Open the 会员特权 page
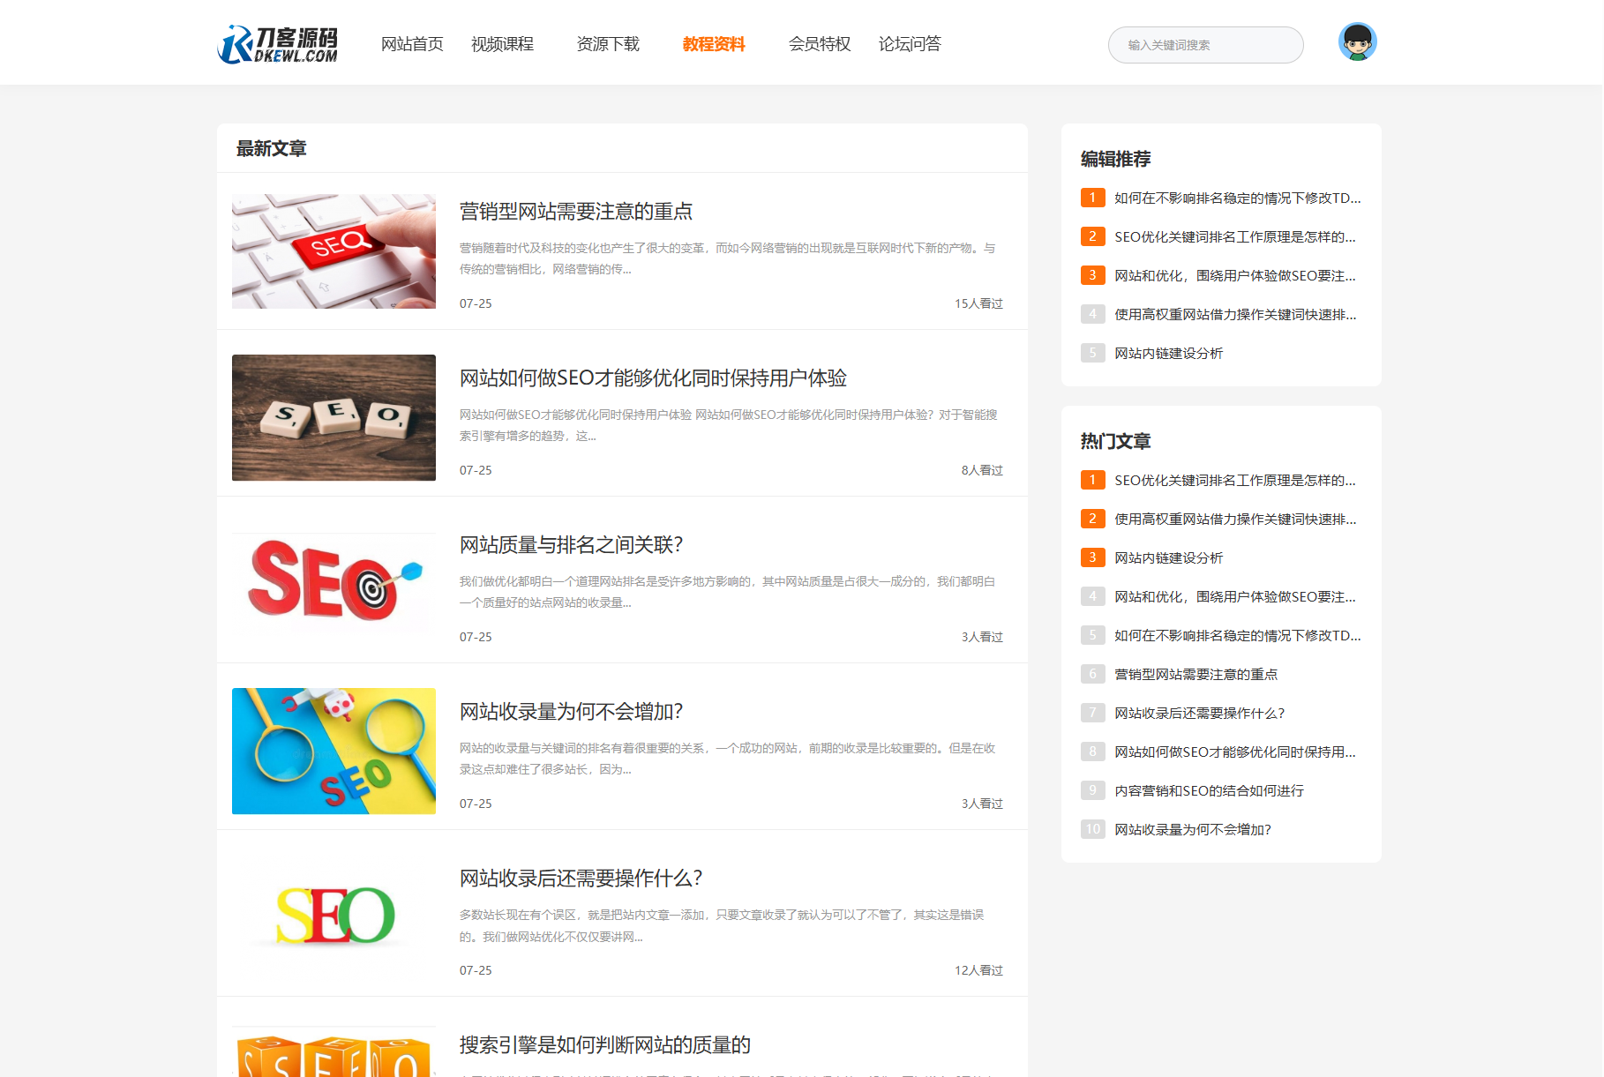This screenshot has width=1604, height=1077. (x=819, y=43)
